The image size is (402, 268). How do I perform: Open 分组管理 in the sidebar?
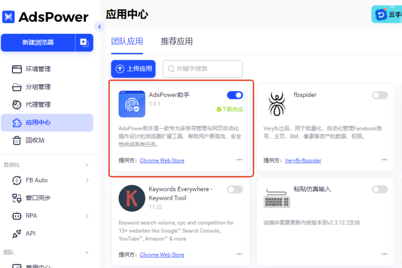pyautogui.click(x=47, y=87)
